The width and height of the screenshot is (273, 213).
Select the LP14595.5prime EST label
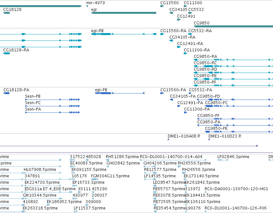(x=160, y=176)
